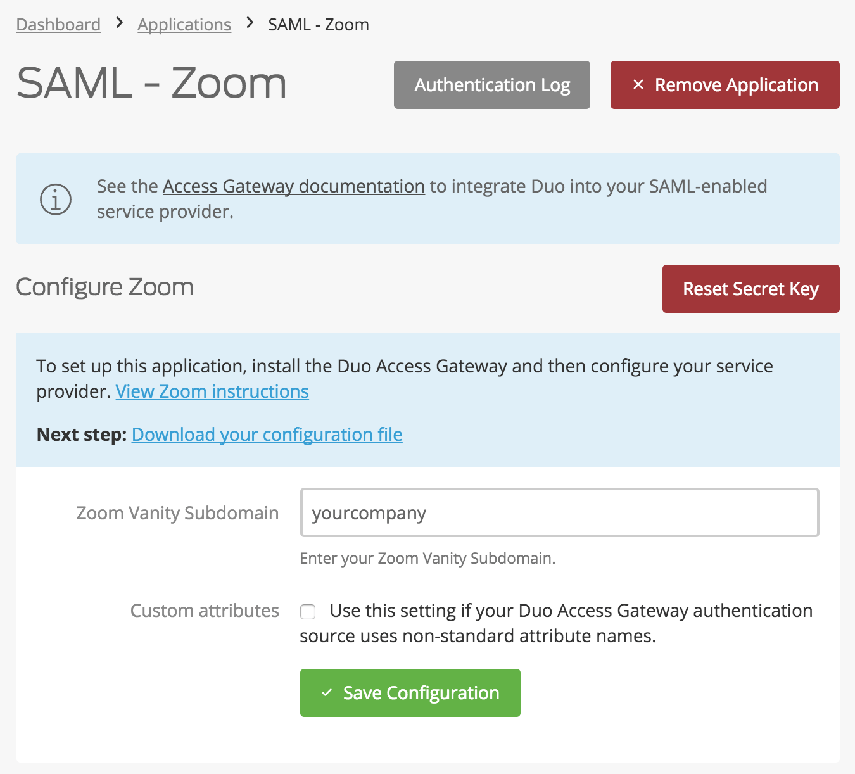Click the Zoom Vanity Subdomain input field
Image resolution: width=855 pixels, height=774 pixels.
(x=559, y=513)
